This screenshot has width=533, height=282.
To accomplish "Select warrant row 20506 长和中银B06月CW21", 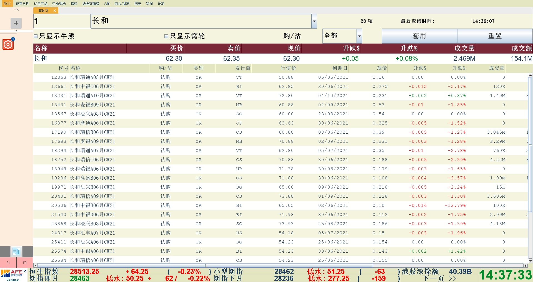I will 281,205.
